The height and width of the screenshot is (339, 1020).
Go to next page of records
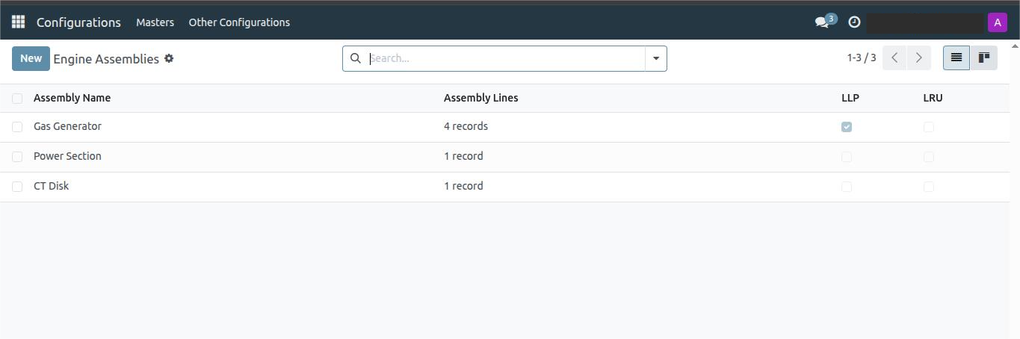click(918, 57)
